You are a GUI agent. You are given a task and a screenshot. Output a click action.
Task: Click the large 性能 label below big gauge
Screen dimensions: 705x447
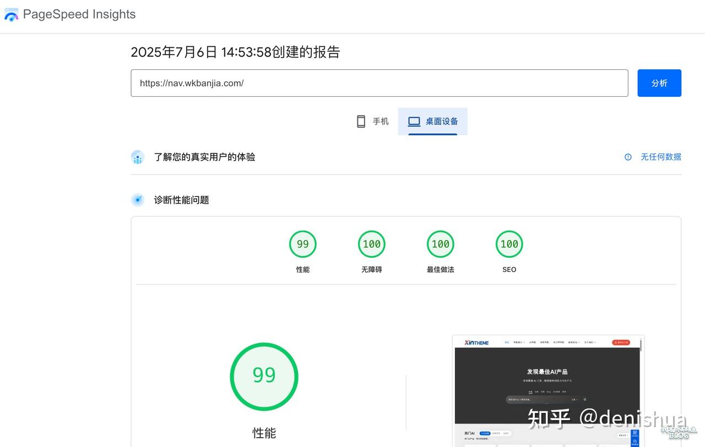point(264,433)
